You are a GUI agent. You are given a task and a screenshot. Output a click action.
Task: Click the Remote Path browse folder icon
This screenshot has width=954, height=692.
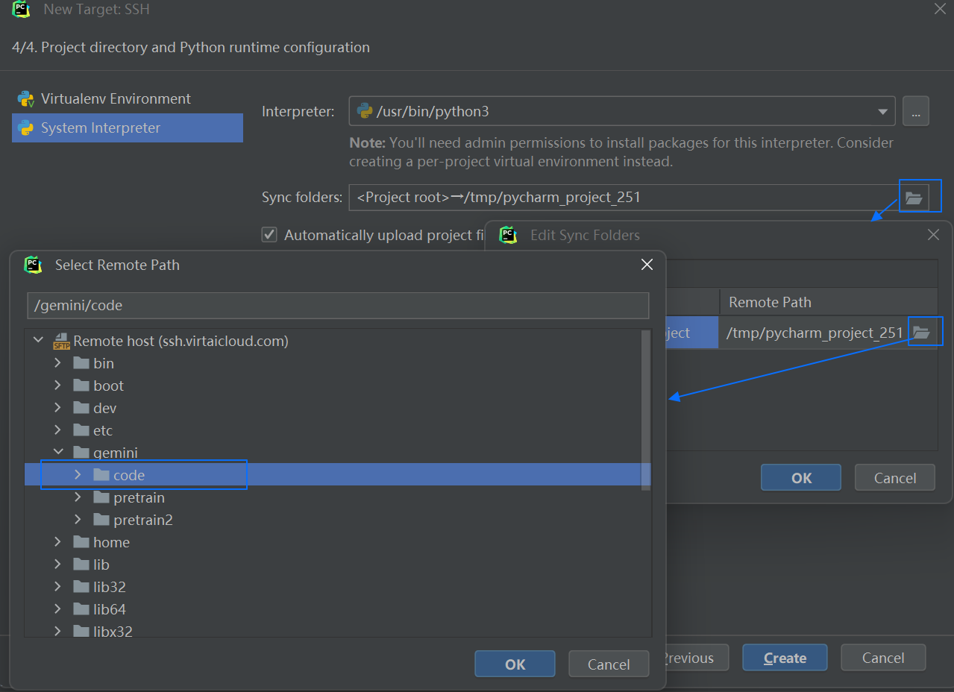click(921, 333)
